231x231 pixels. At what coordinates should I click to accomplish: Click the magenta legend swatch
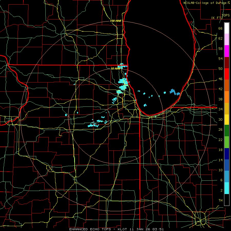(x=227, y=51)
